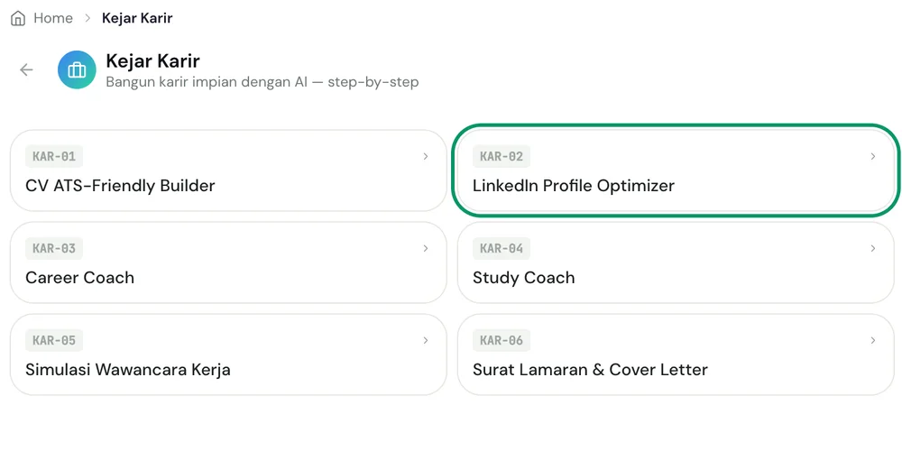Go back using the left arrow
The image size is (902, 451).
(x=26, y=69)
